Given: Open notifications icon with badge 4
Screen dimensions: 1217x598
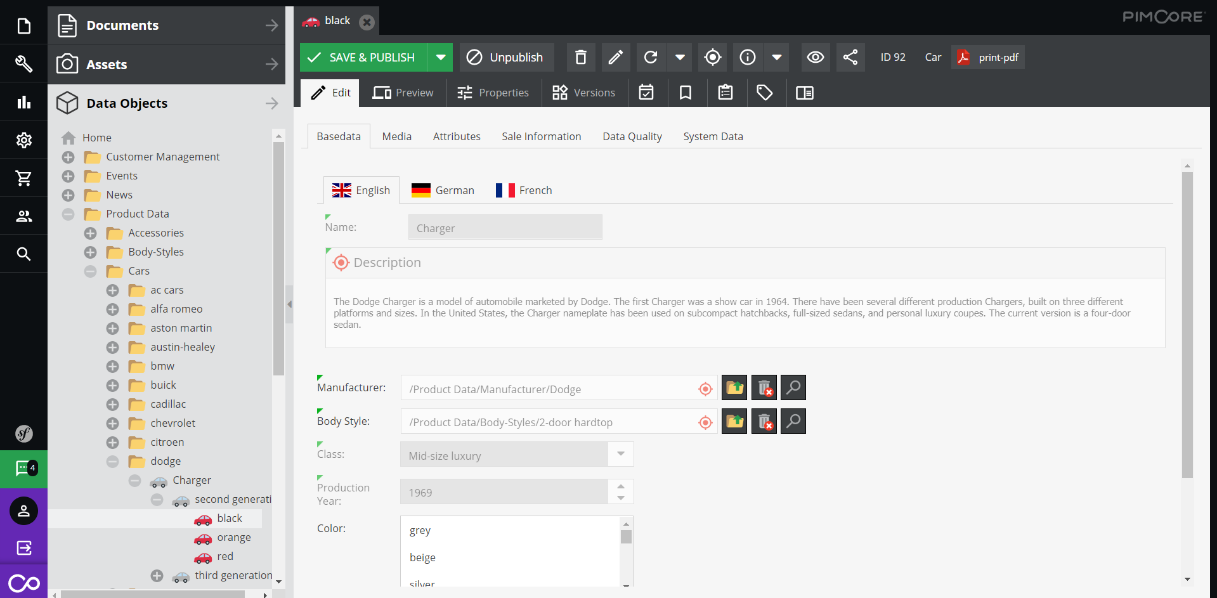Looking at the screenshot, I should 23,469.
